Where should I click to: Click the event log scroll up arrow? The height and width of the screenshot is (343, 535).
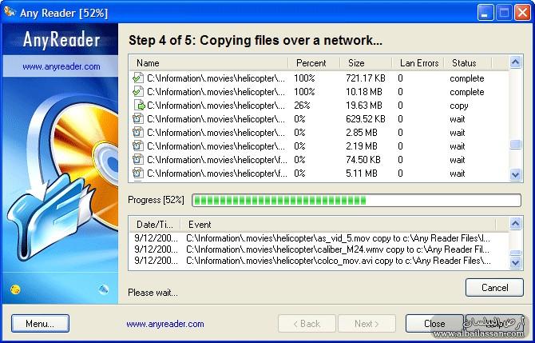click(x=515, y=223)
